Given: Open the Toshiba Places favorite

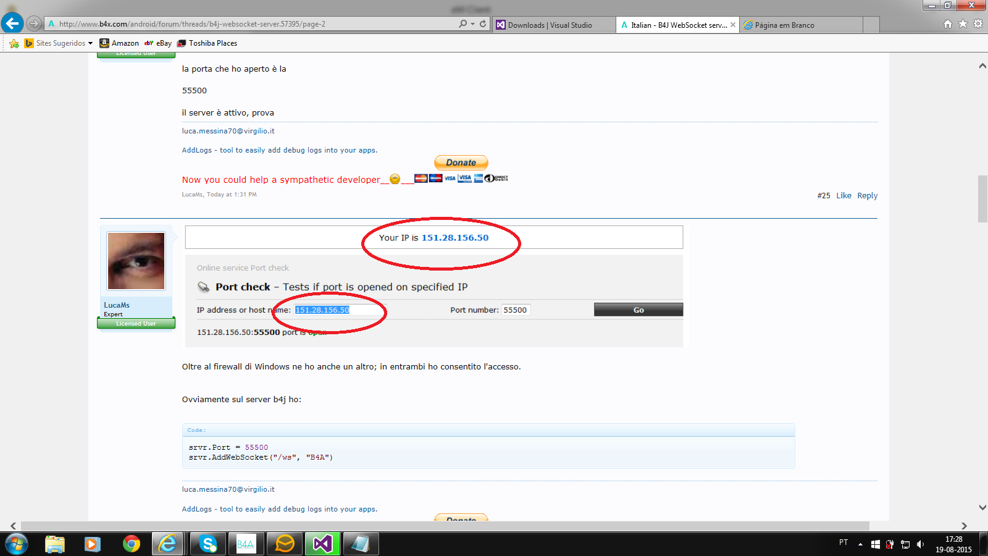Looking at the screenshot, I should pos(207,43).
